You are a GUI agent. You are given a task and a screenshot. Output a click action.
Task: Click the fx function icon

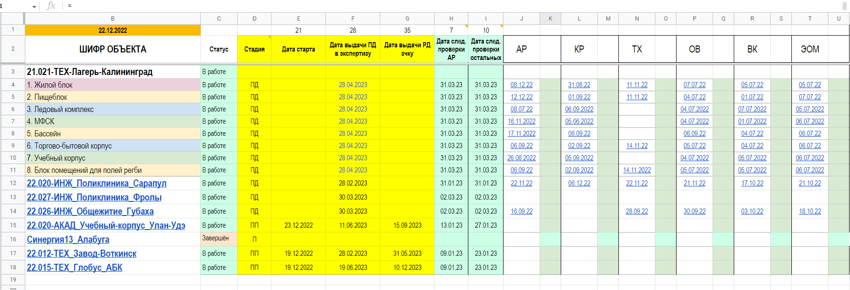(51, 6)
